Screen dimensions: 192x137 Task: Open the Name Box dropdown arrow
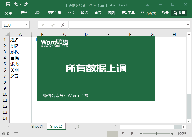[x=27, y=25]
